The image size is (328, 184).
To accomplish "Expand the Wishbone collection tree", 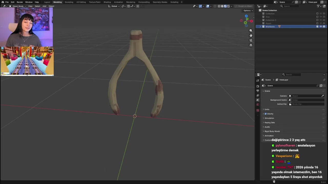I will 260,27.
